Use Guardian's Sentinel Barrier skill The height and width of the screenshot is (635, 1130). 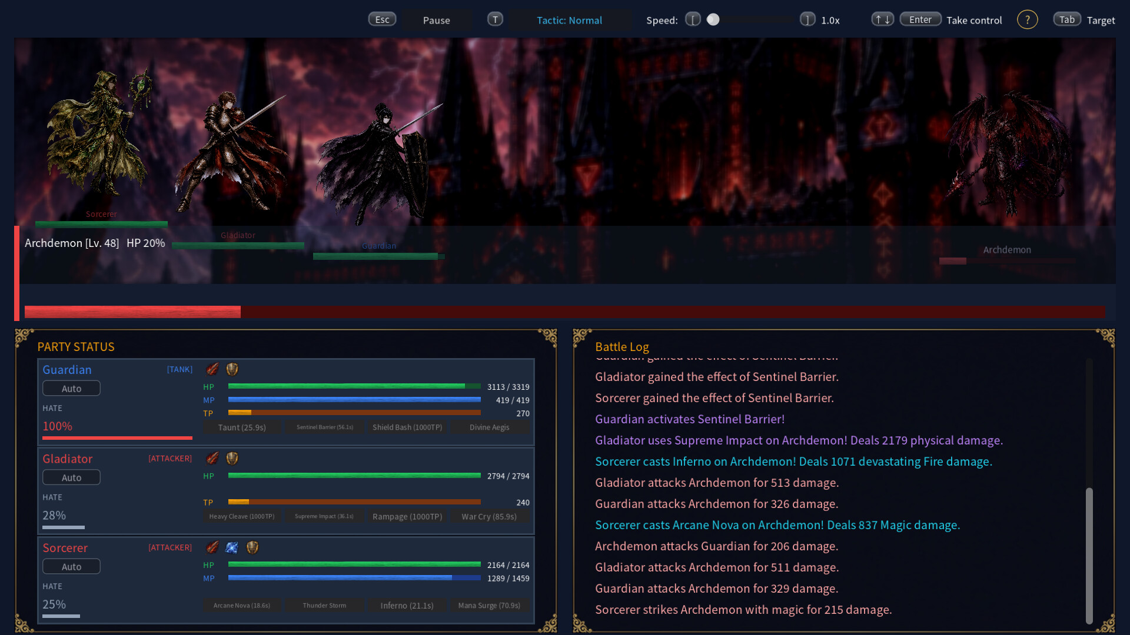point(325,427)
